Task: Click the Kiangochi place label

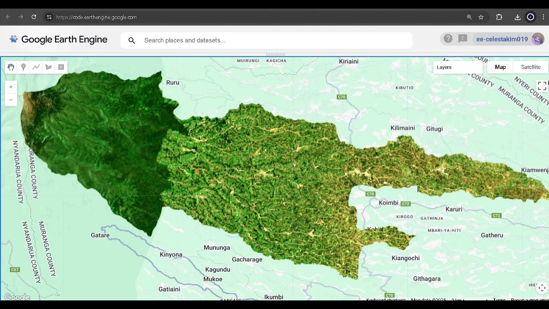Action: (x=406, y=258)
